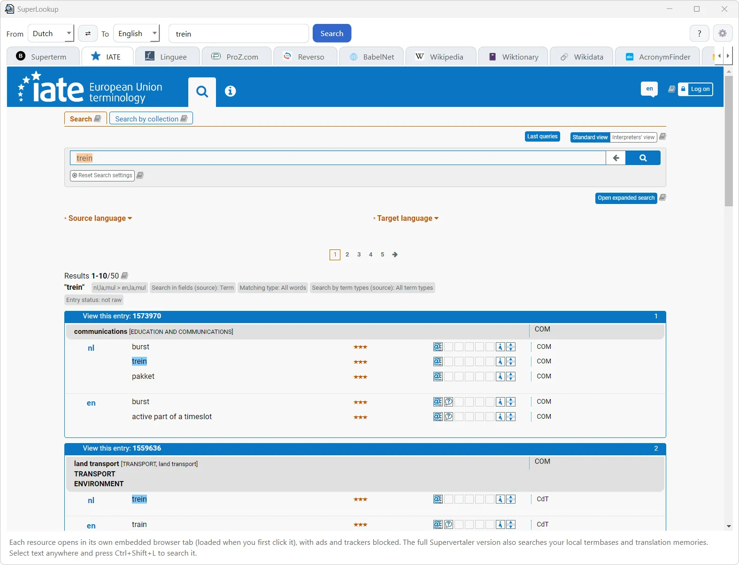
Task: Go to next results page arrow
Action: 395,255
